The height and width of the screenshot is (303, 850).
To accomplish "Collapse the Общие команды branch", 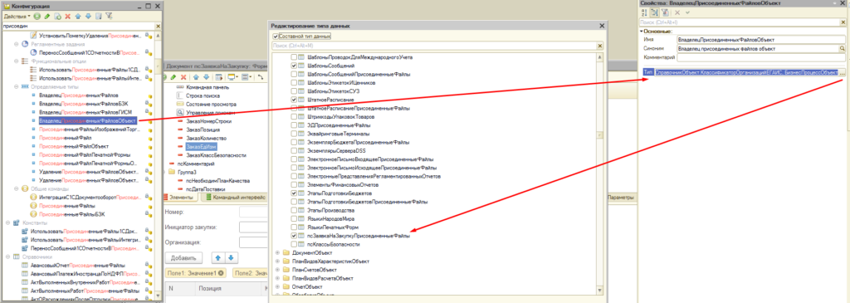I will (x=17, y=188).
